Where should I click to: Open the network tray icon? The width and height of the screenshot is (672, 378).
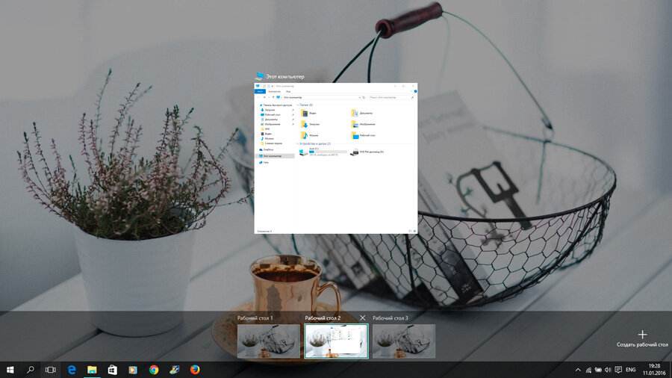588,370
